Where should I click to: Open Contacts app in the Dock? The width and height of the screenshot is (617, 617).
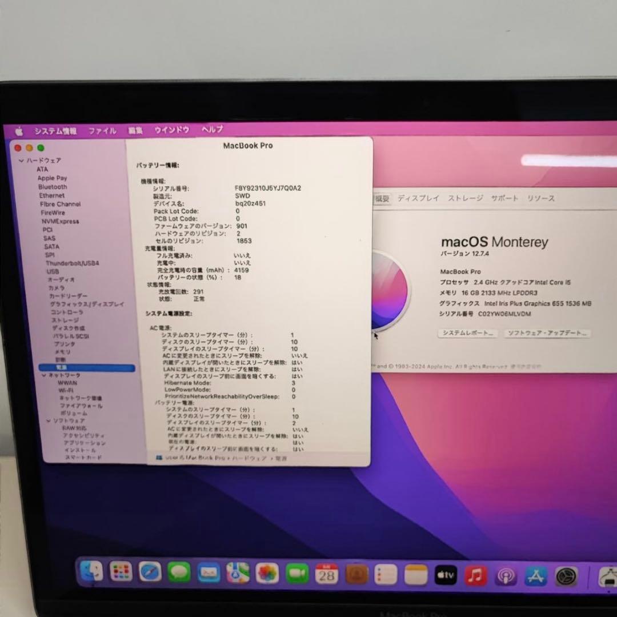click(x=356, y=575)
